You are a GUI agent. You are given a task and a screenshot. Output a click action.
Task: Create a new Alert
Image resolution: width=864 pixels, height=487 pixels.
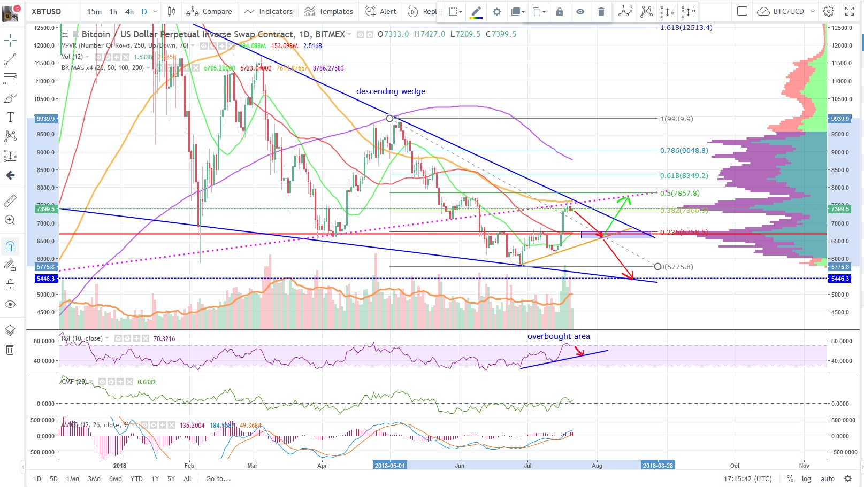381,11
